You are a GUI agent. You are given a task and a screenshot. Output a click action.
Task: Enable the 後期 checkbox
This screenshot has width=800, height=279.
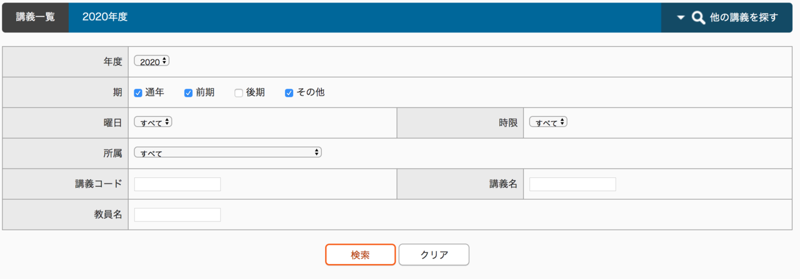(x=238, y=93)
